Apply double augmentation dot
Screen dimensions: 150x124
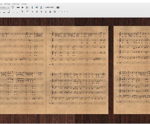pos(18,12)
